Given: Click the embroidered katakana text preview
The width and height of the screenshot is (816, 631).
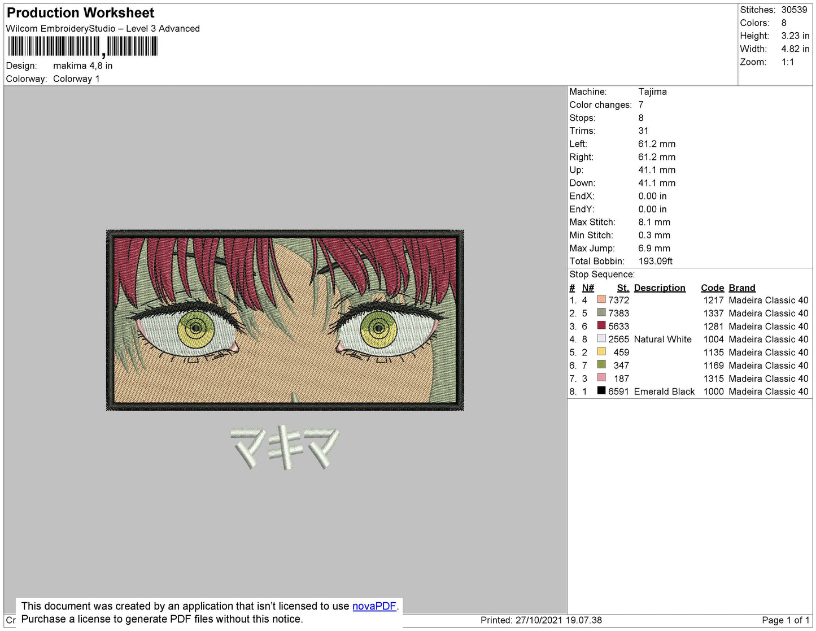Looking at the screenshot, I should pos(285,447).
